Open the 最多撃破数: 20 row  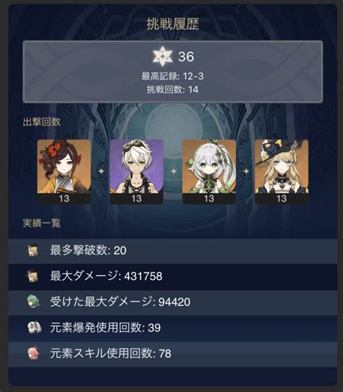point(173,251)
